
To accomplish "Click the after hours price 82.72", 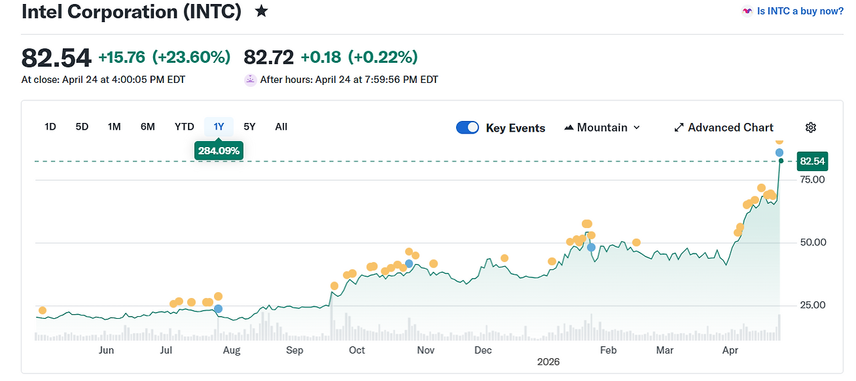I will coord(269,57).
